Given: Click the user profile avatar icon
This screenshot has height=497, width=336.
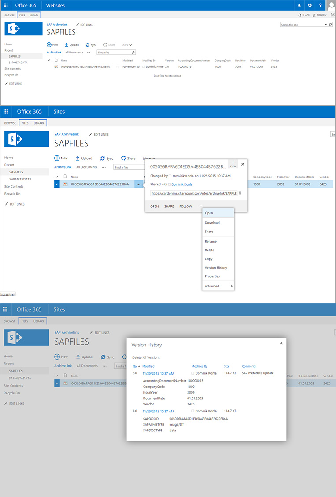Looking at the screenshot, I should coord(331,5).
